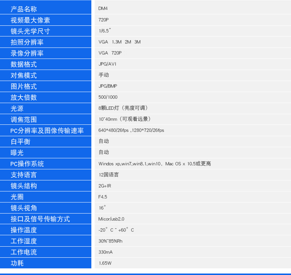Click the 录像分辨率 label cell

click(45, 53)
